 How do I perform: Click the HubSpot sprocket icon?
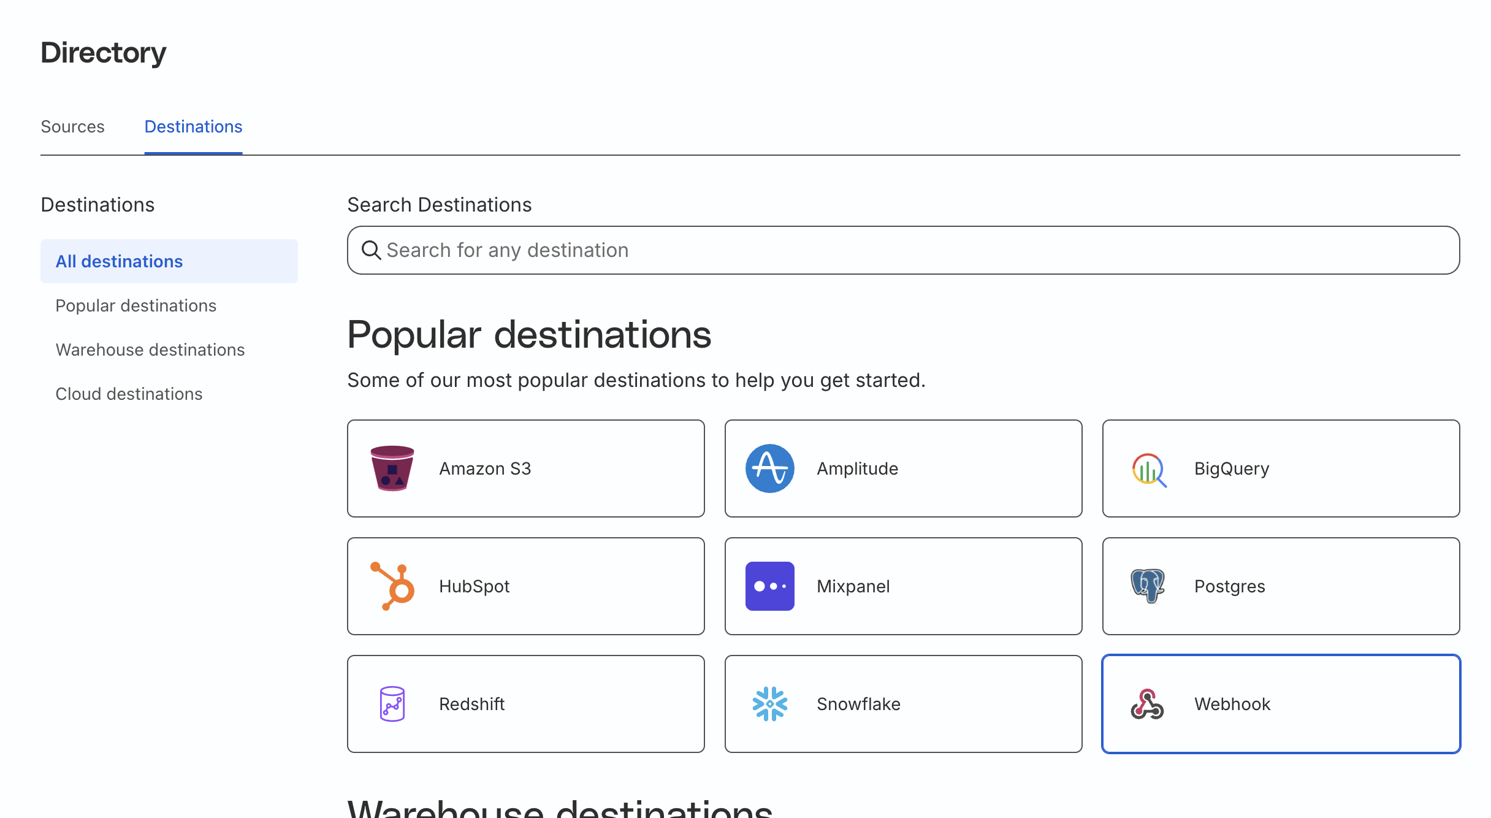point(392,586)
